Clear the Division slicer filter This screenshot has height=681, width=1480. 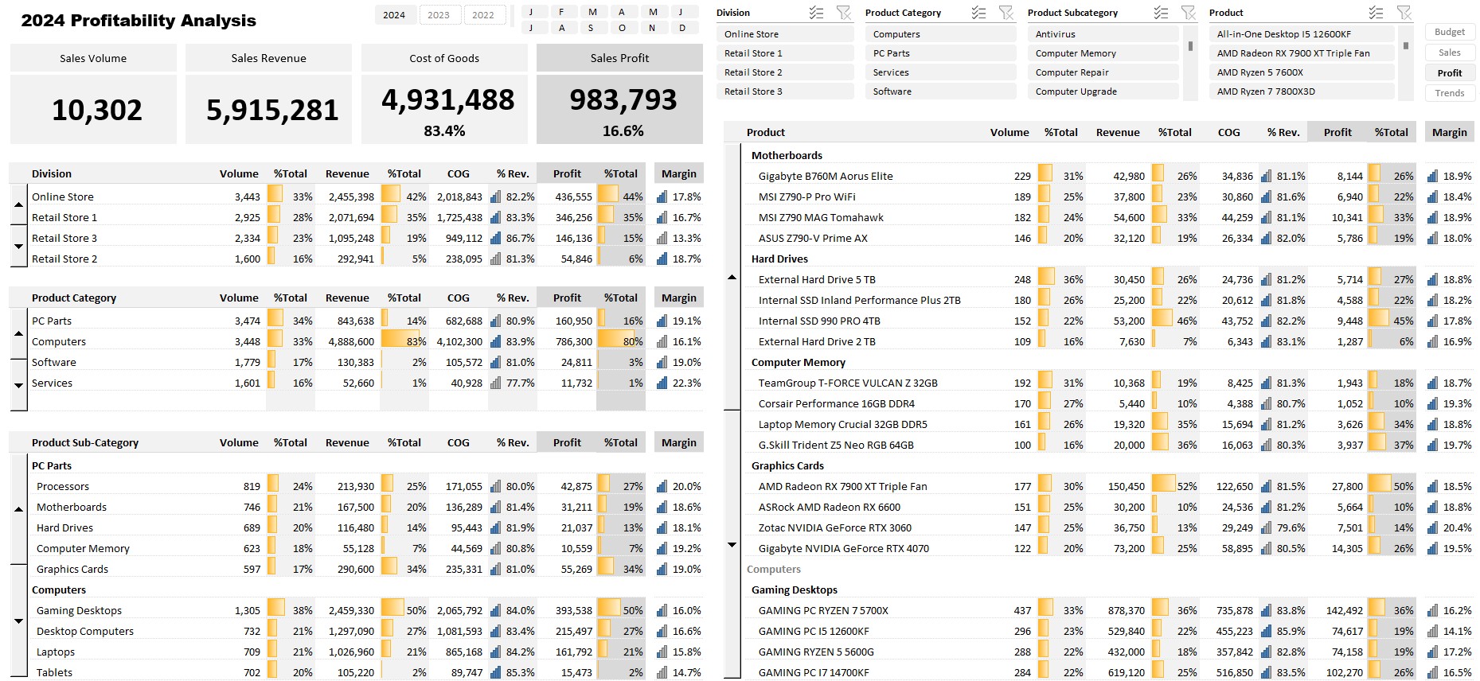click(843, 13)
